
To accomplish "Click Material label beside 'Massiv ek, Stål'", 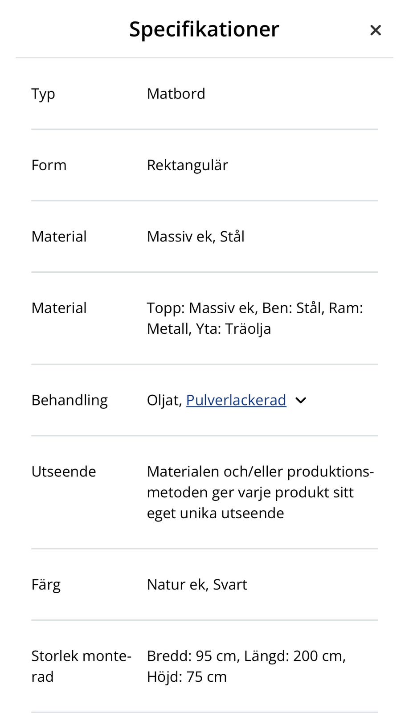I will click(59, 237).
